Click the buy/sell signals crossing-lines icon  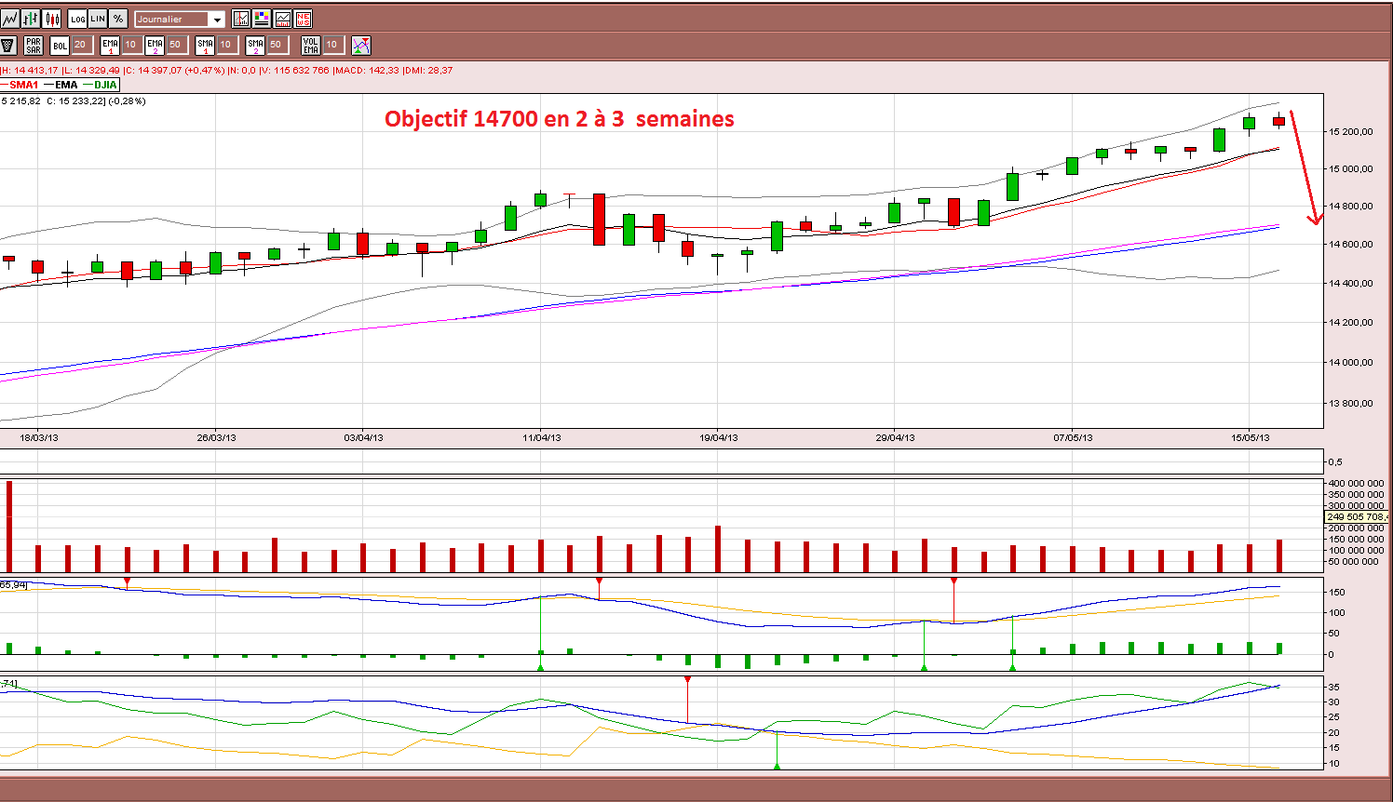[x=360, y=45]
